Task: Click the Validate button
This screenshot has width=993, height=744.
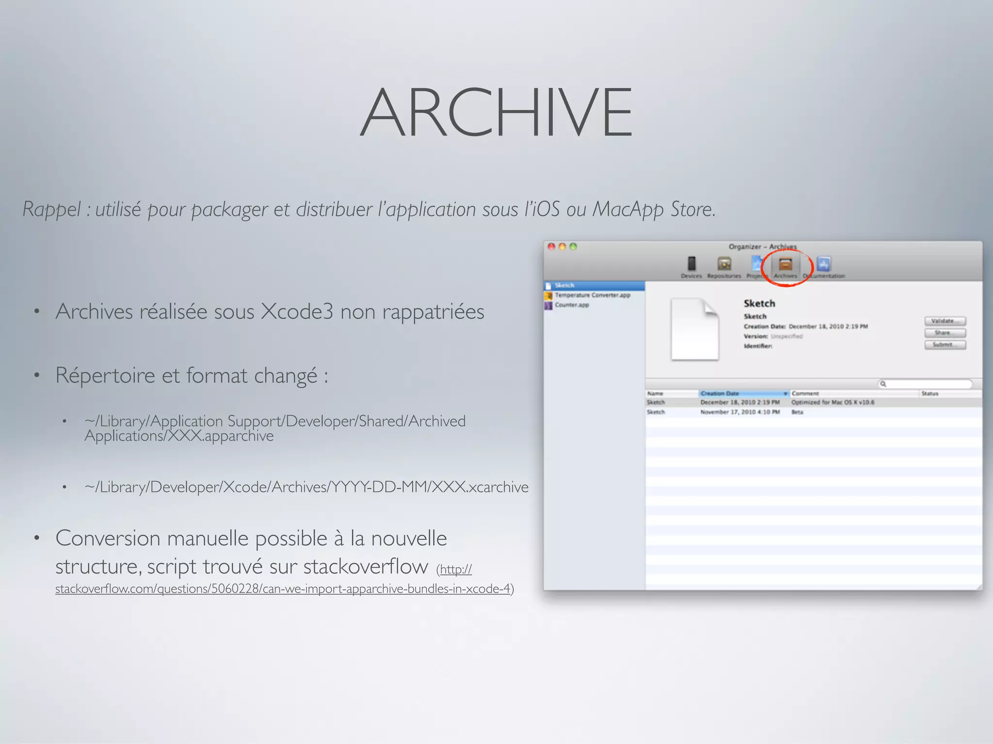Action: coord(945,321)
